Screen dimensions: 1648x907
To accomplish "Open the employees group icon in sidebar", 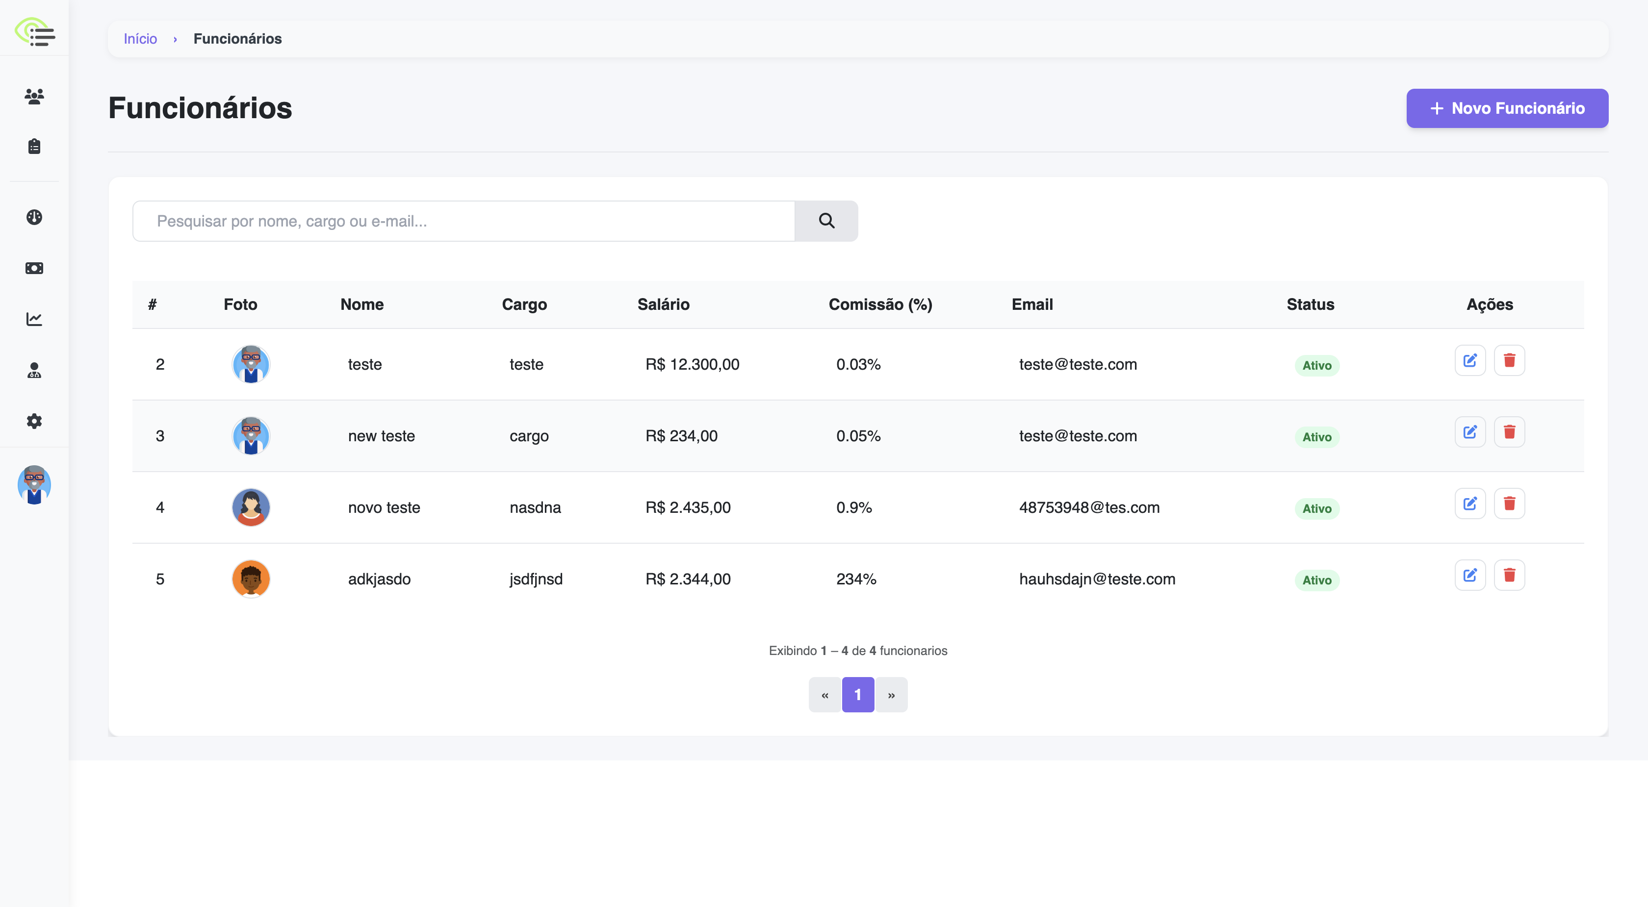I will tap(34, 97).
